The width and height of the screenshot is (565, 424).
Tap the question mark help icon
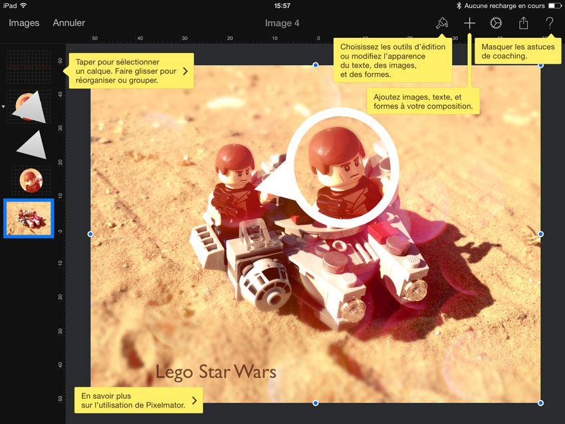coord(550,23)
